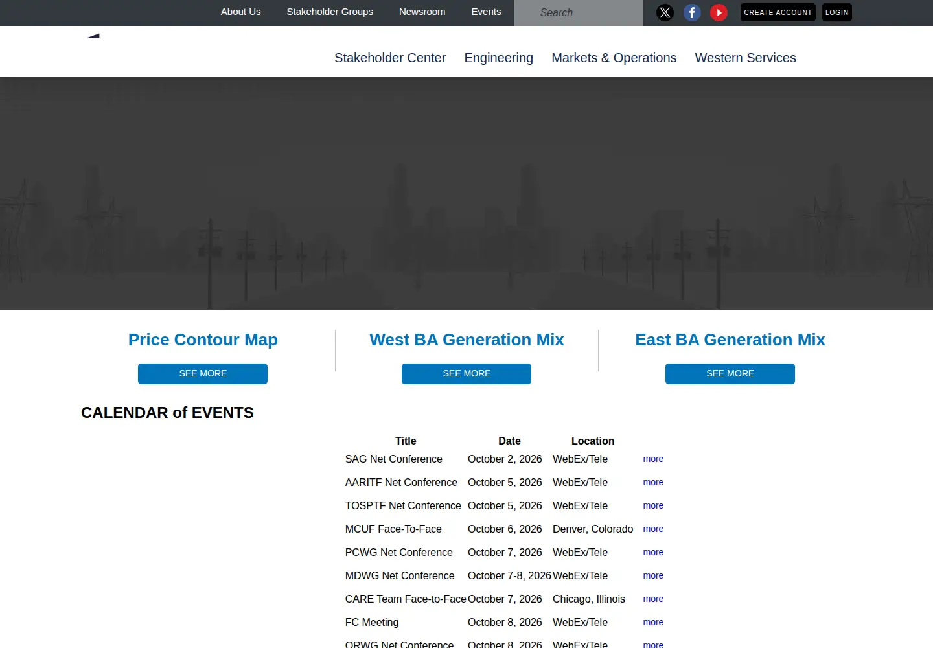
Task: Open the Events menu item
Action: 486,12
